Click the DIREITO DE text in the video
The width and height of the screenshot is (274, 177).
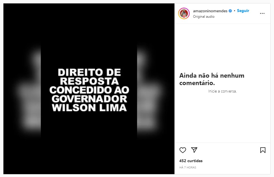(89, 72)
